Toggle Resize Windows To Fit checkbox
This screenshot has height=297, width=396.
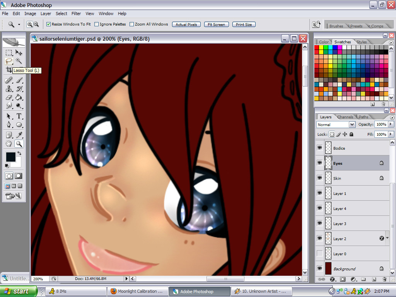point(48,24)
